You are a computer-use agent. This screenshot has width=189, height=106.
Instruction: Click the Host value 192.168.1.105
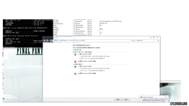coord(103,23)
